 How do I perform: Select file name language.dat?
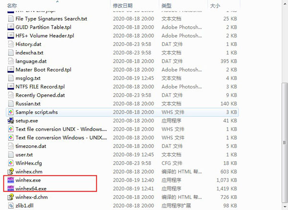31,61
